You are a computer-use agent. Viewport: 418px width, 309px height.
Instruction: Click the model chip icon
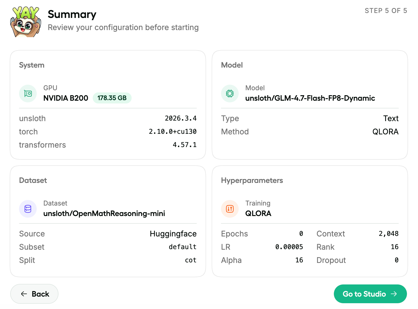coord(230,94)
